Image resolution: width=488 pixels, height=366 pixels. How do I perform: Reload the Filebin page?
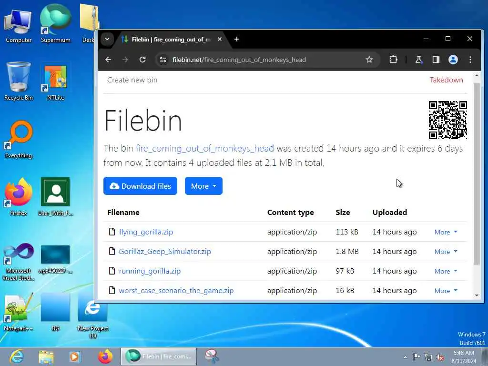(142, 60)
